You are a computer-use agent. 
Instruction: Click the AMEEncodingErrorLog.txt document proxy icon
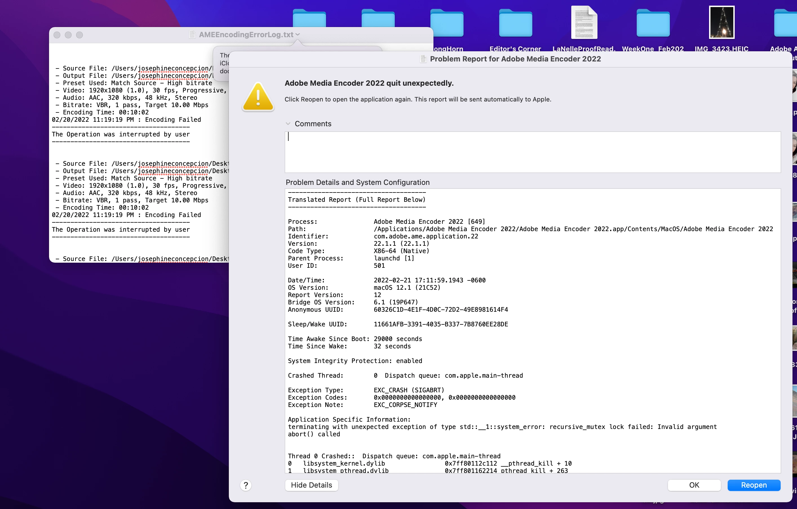click(192, 35)
